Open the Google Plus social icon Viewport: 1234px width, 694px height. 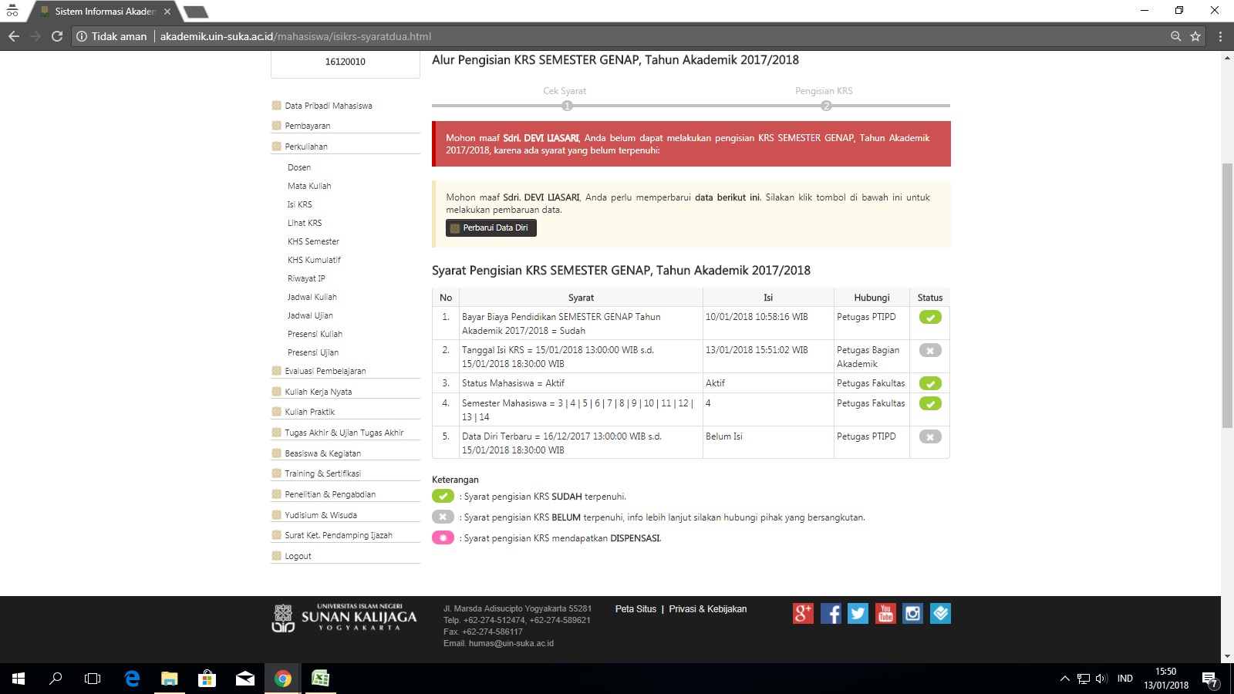(x=803, y=613)
